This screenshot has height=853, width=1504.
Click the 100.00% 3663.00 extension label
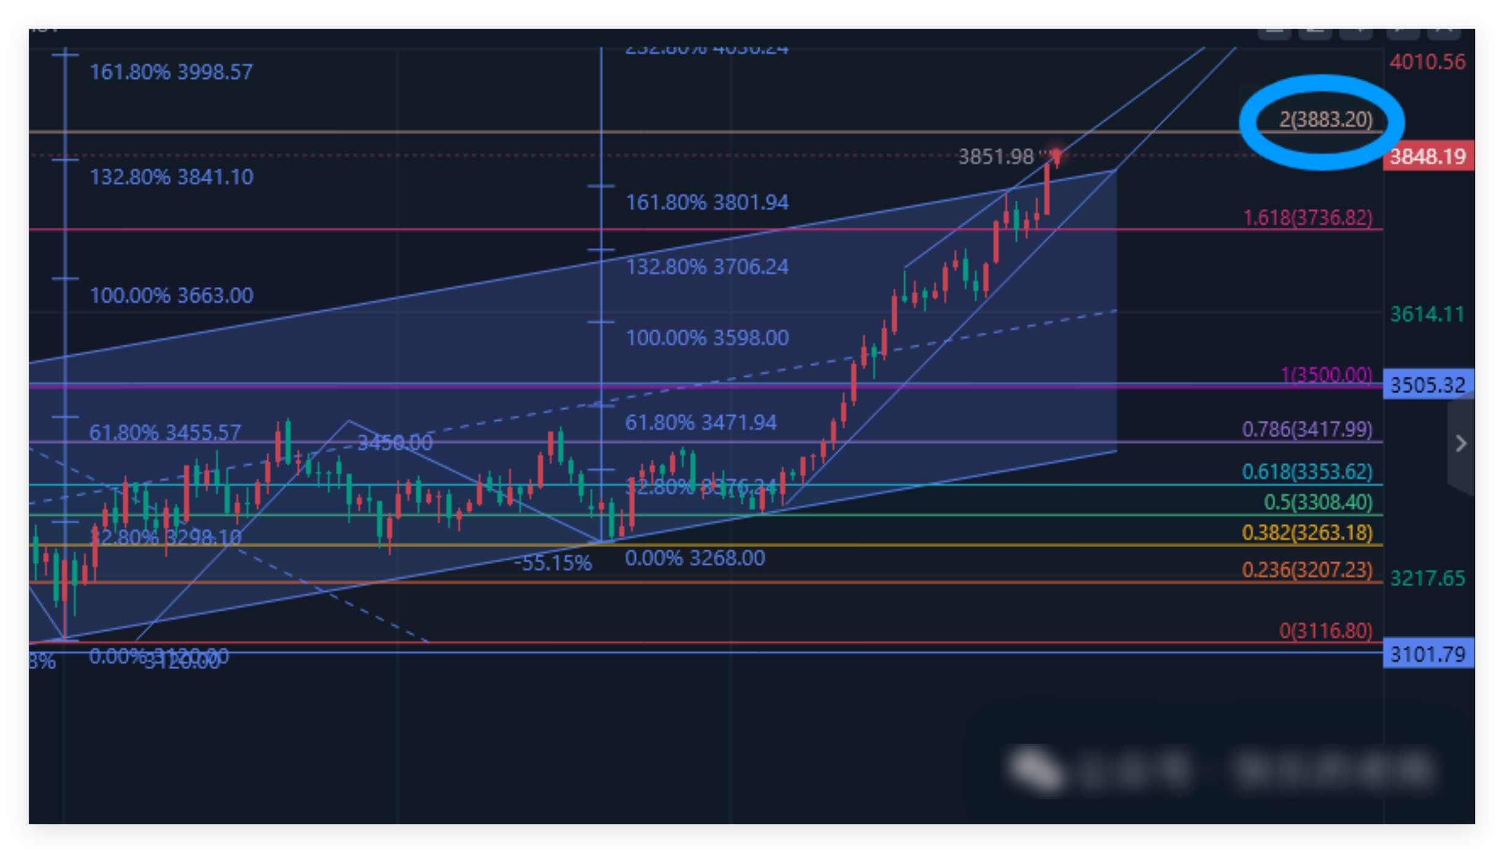click(x=171, y=296)
